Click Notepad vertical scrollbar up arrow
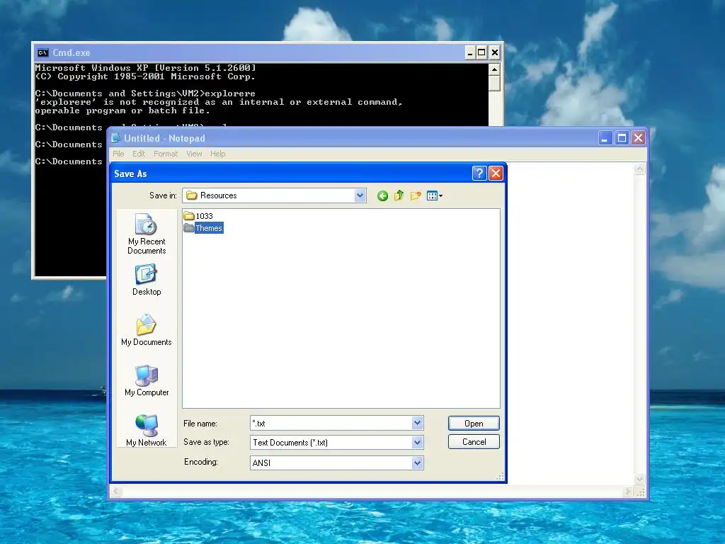Image resolution: width=725 pixels, height=544 pixels. [x=640, y=169]
